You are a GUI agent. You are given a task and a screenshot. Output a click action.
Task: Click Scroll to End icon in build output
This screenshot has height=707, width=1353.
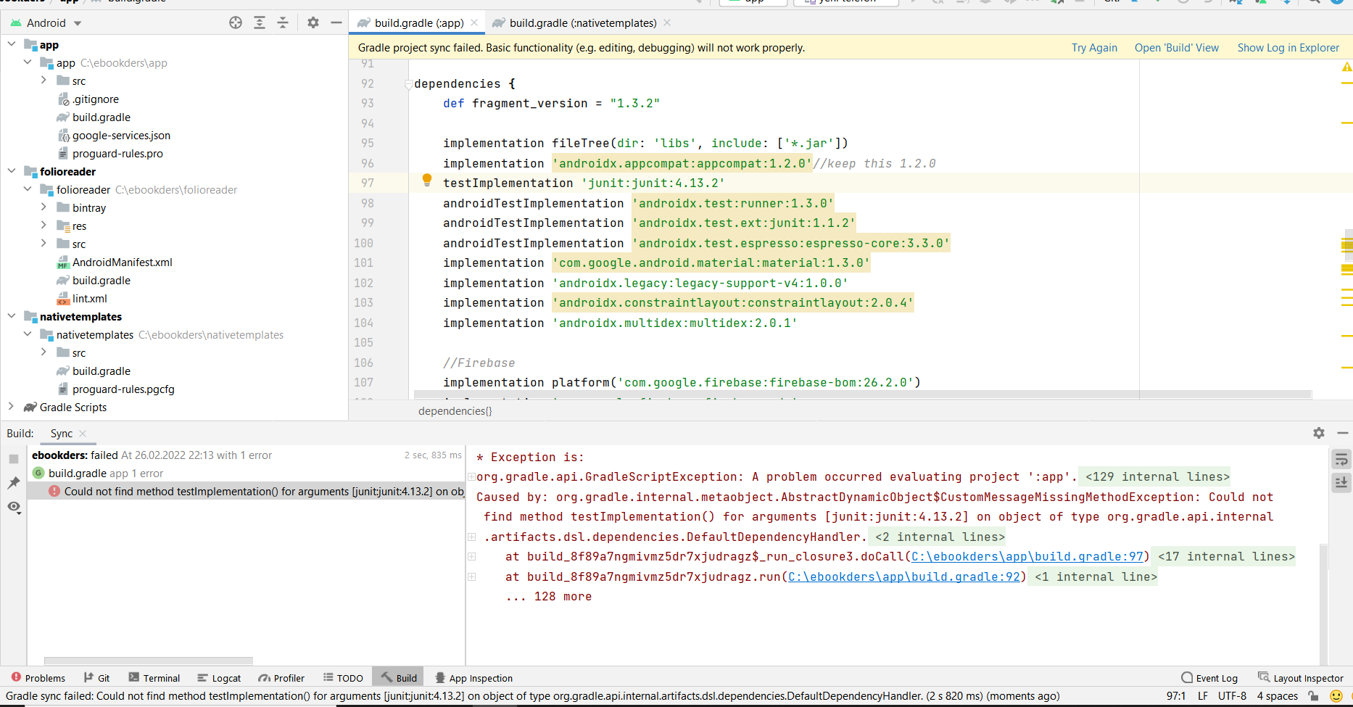[1341, 482]
